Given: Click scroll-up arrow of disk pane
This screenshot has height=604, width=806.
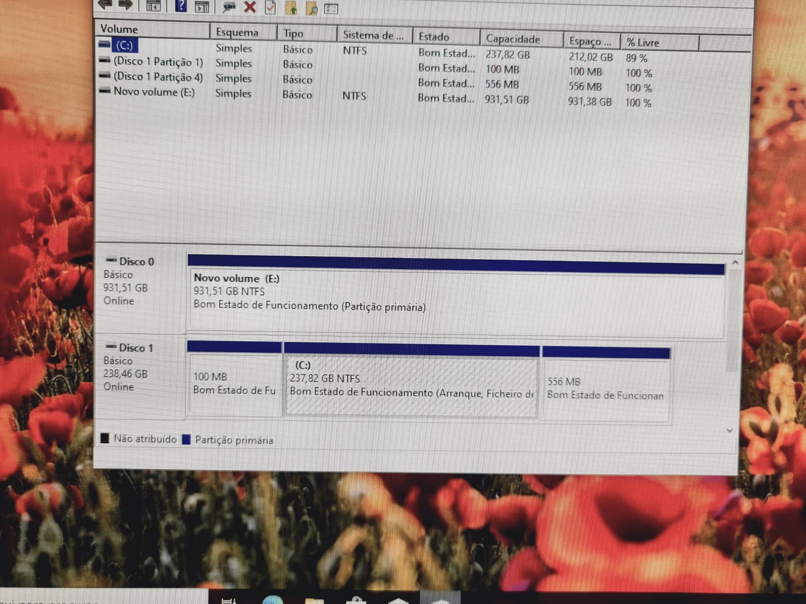Looking at the screenshot, I should pyautogui.click(x=735, y=262).
